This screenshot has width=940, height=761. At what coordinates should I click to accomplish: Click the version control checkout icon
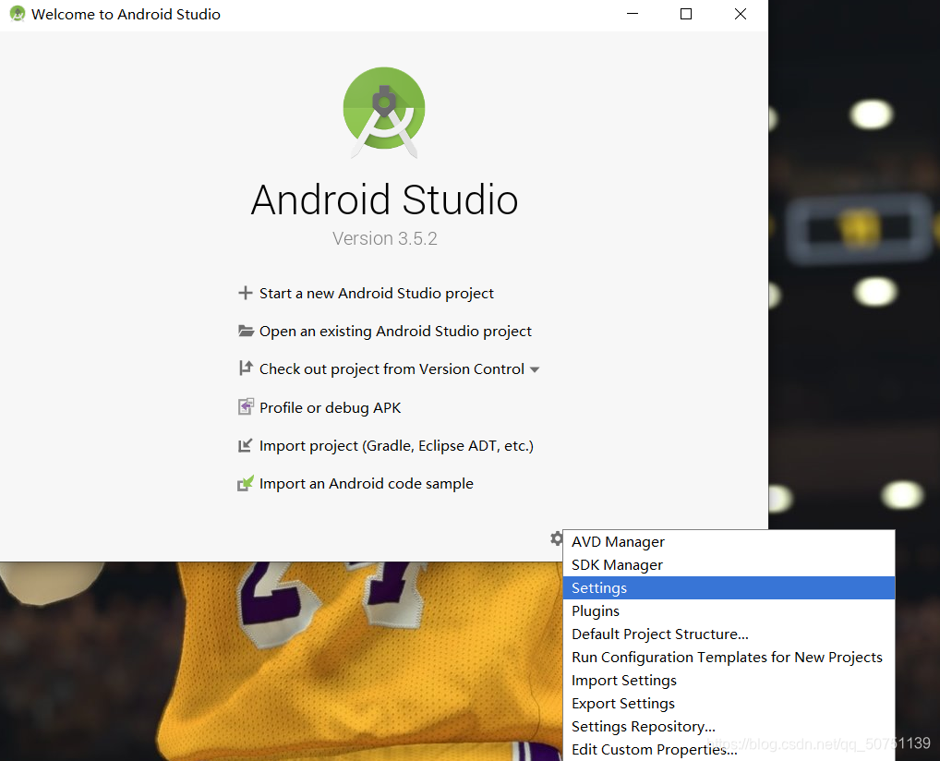click(x=246, y=368)
